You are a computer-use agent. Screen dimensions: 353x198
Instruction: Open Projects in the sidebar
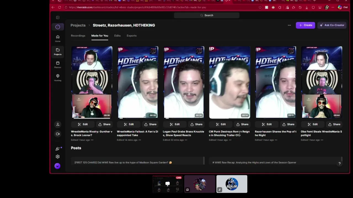tap(58, 51)
